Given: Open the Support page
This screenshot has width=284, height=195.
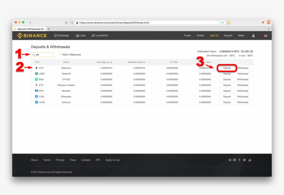Looking at the screenshot, I should coord(228,35).
